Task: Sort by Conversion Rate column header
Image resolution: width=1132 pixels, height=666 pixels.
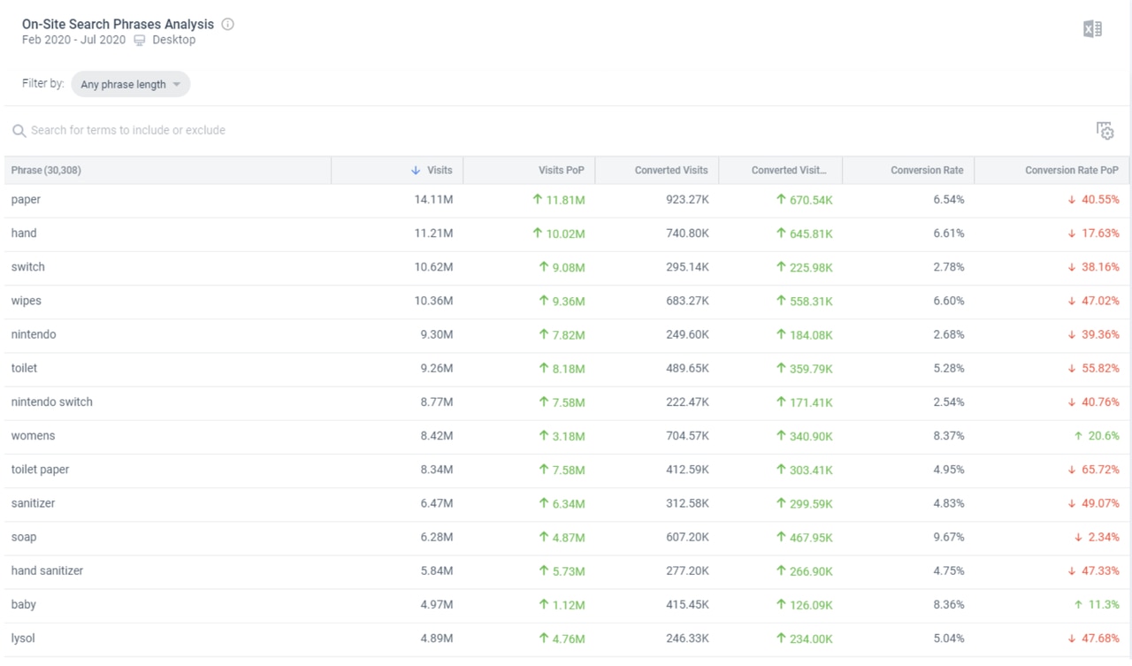Action: (x=927, y=171)
